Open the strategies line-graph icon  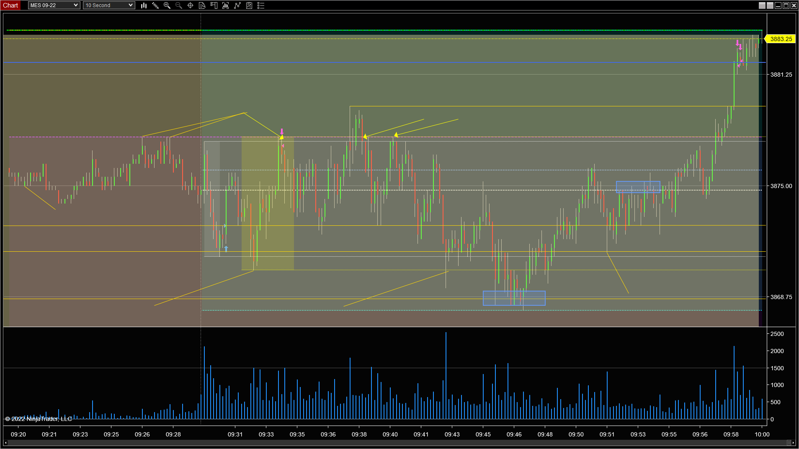point(237,5)
